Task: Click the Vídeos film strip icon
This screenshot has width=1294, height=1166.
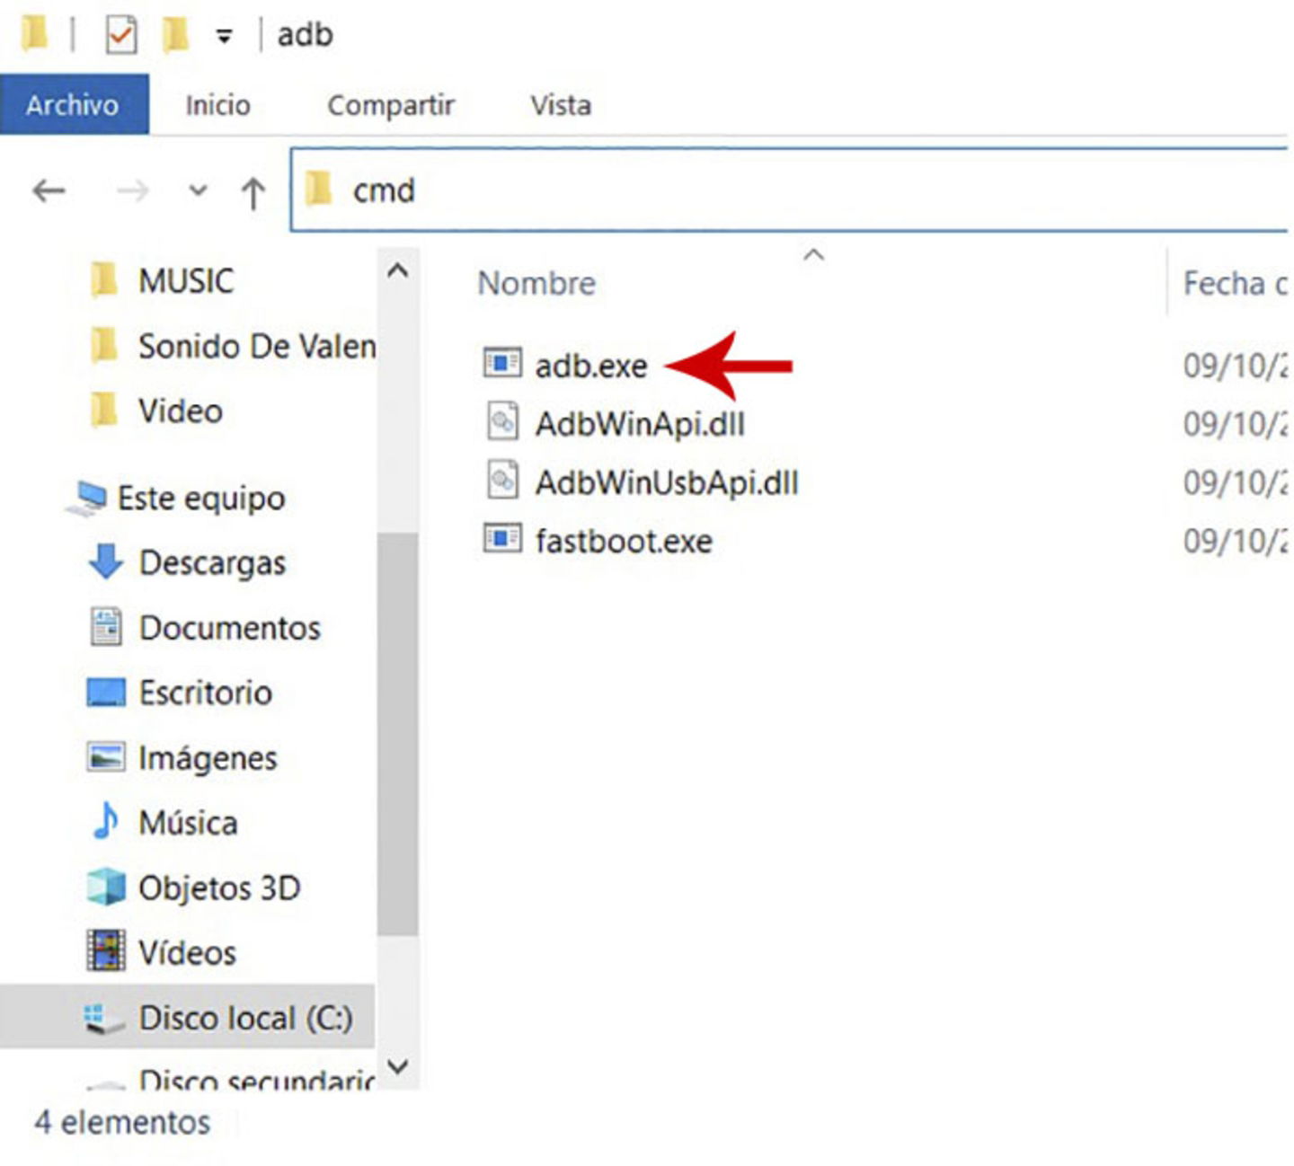Action: pyautogui.click(x=106, y=950)
